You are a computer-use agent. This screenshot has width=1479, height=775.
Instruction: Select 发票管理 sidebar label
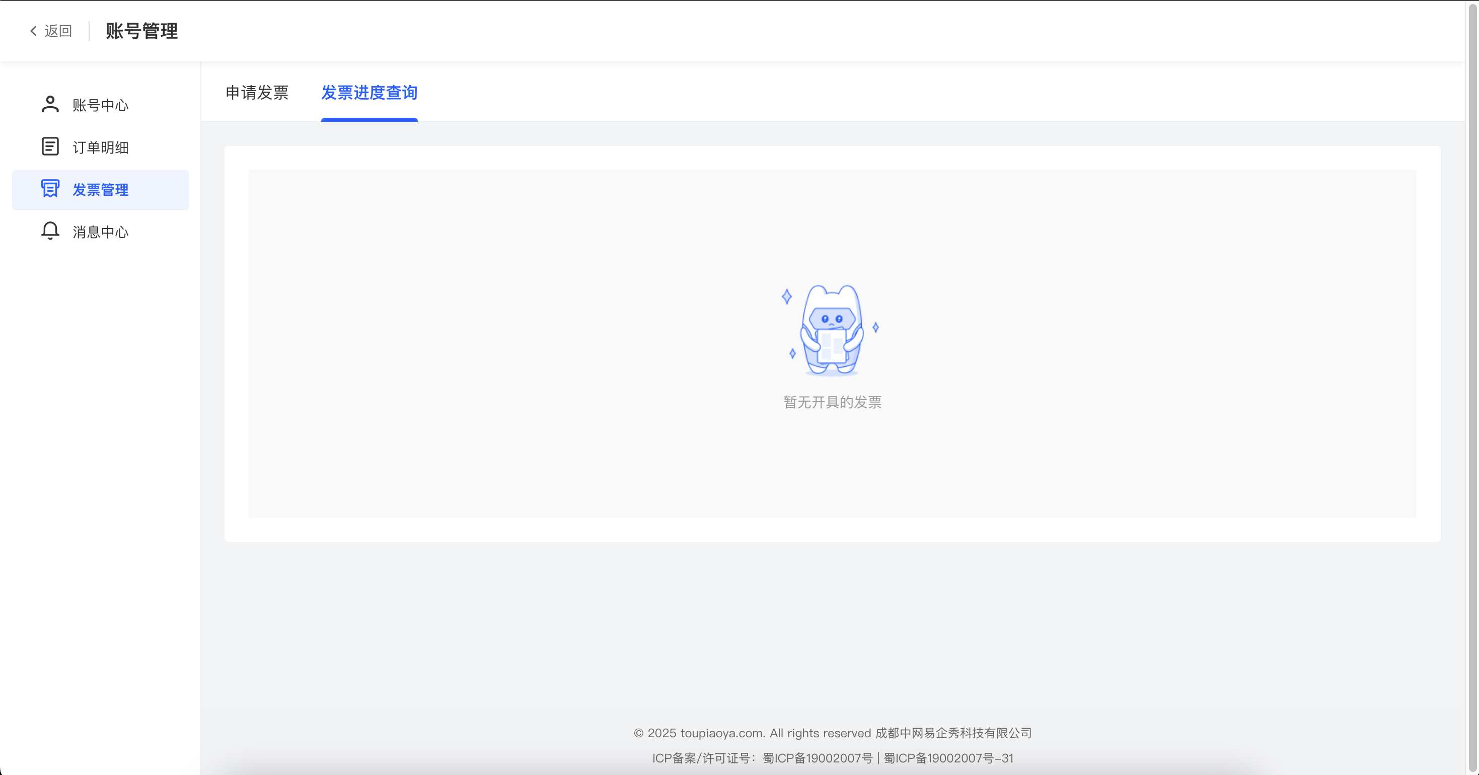[101, 190]
